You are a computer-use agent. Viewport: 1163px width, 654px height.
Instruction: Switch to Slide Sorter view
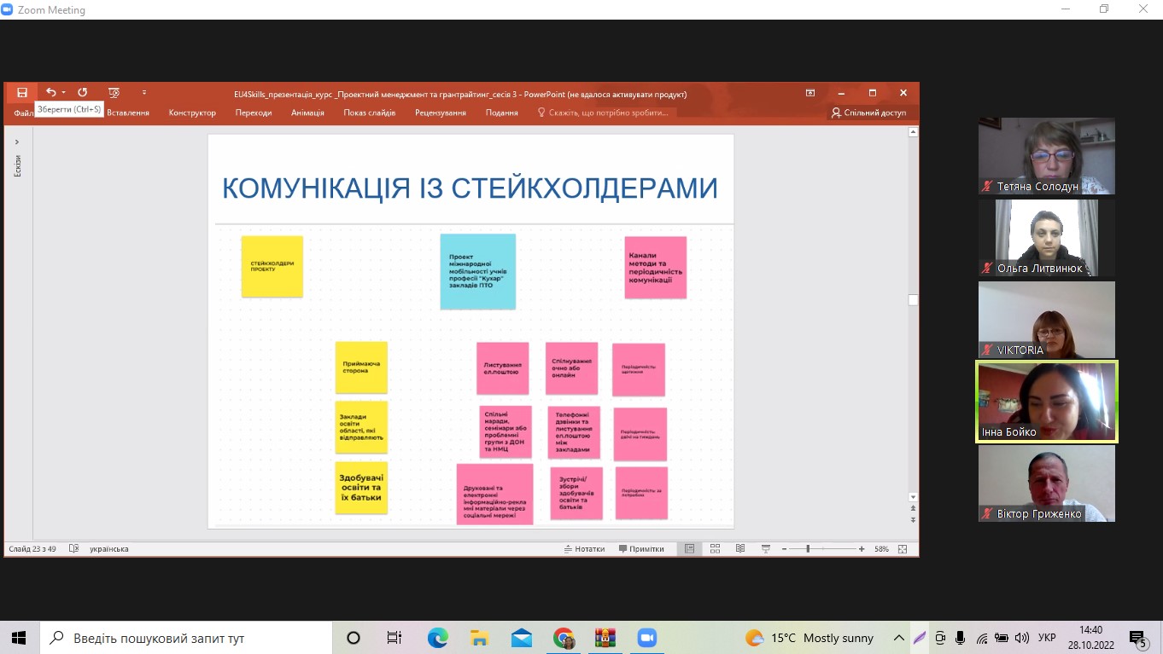(715, 549)
